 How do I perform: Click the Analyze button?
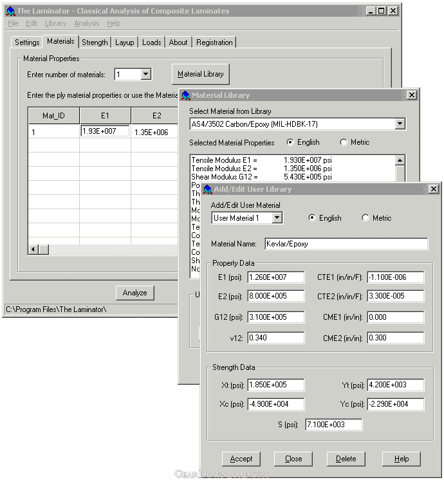pos(134,293)
